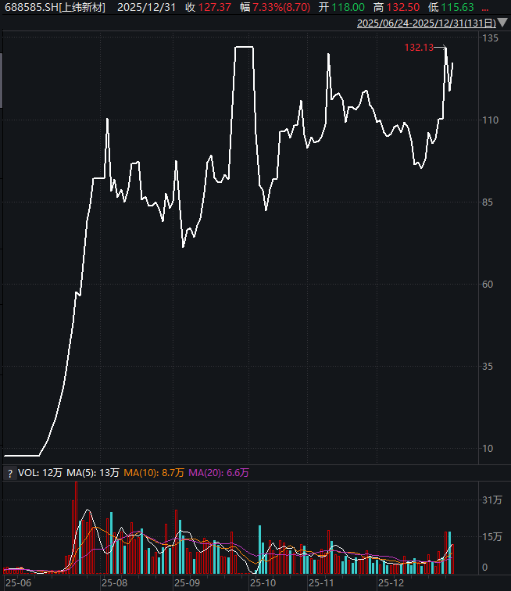The height and width of the screenshot is (591, 511).
Task: Click the question mark help icon beside VOL
Action: click(9, 473)
